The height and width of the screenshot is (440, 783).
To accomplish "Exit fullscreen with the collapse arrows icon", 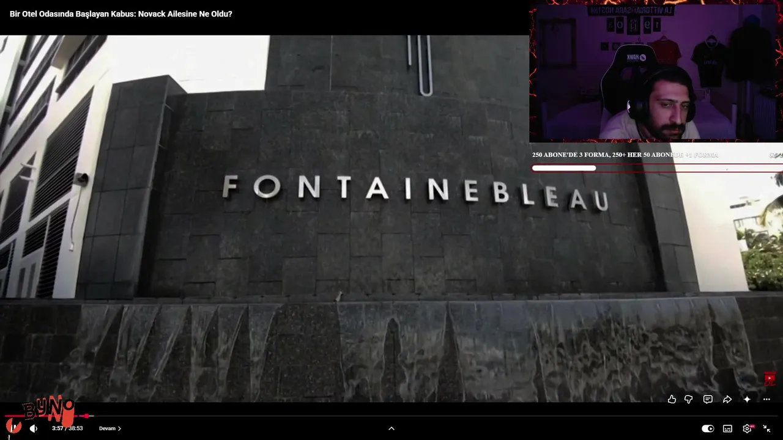I will pos(766,428).
